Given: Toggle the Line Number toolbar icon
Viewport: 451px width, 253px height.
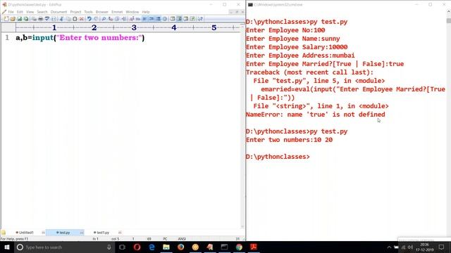Looking at the screenshot, I should coord(158,19).
